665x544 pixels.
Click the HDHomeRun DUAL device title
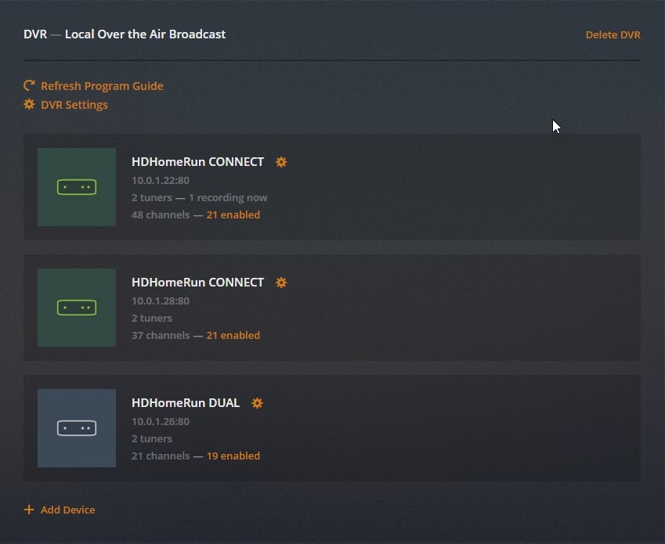click(x=186, y=402)
